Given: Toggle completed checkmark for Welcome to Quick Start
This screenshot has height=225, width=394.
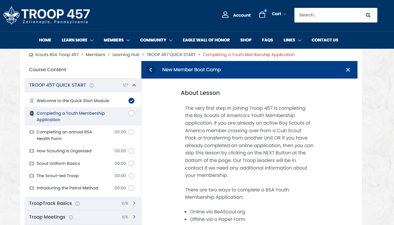Looking at the screenshot, I should click(131, 101).
